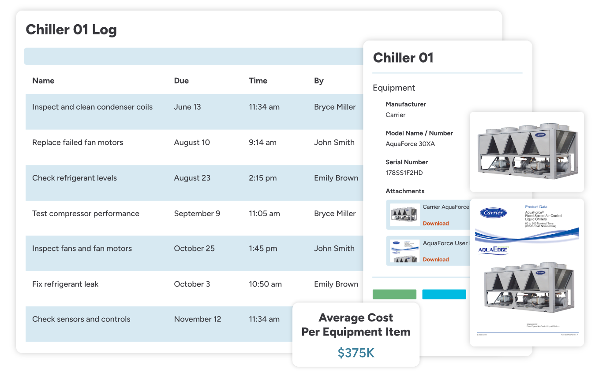Click the AquaEdge logo on datasheet
This screenshot has width=599, height=376.
point(494,251)
